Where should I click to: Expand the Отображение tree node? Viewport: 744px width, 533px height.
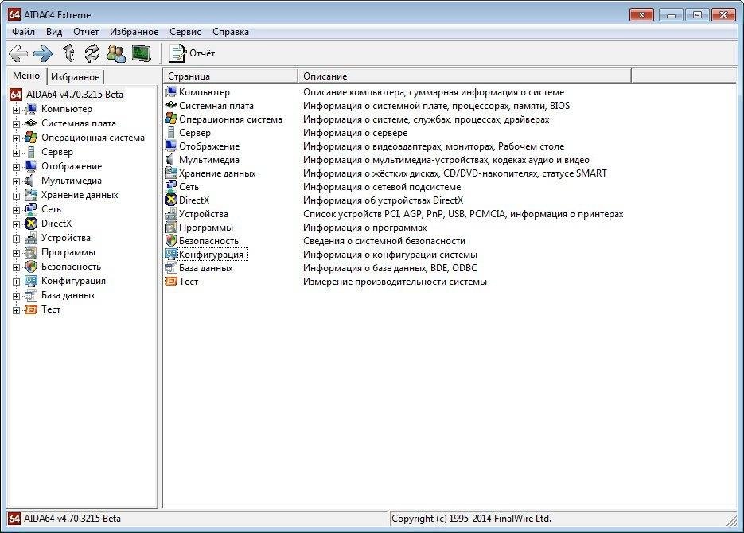tap(16, 167)
